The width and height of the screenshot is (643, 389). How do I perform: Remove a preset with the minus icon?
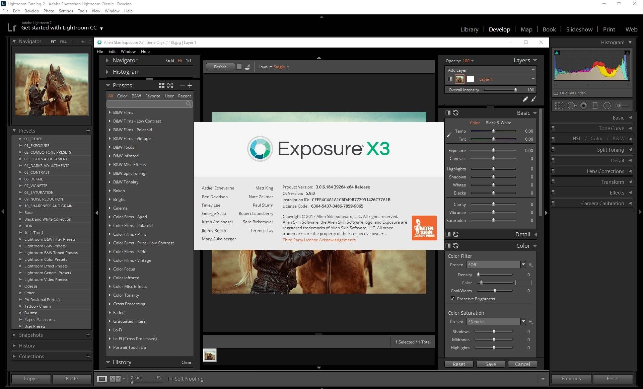point(182,85)
